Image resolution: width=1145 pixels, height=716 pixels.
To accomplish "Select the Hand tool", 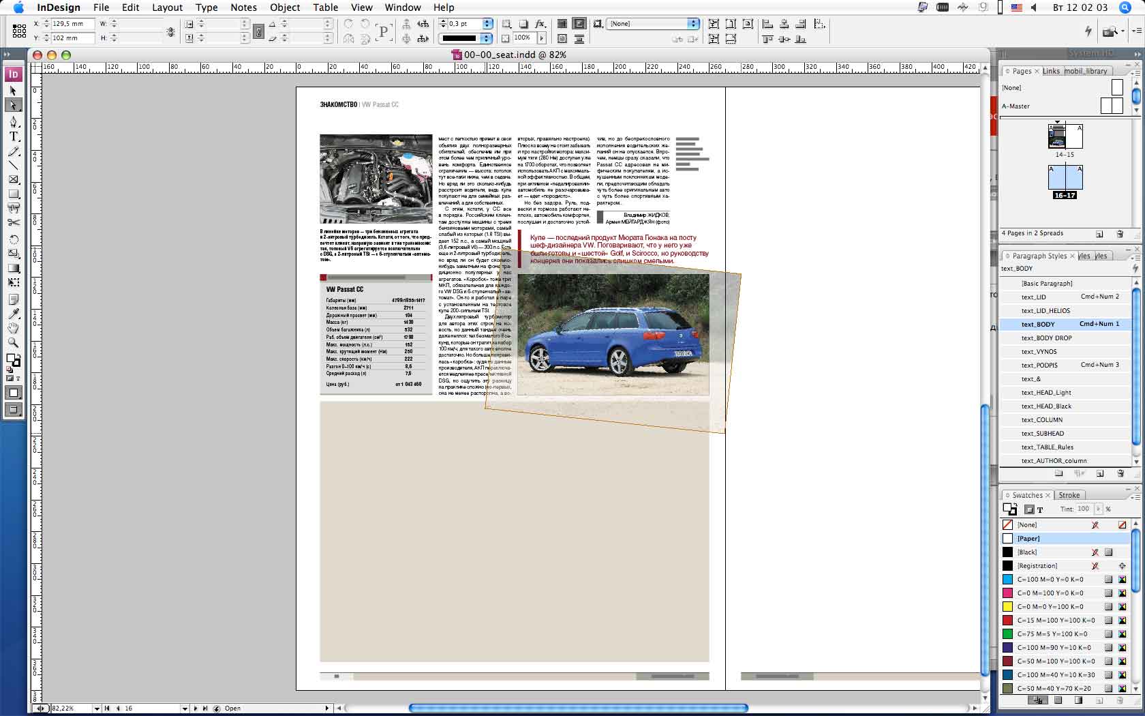I will [x=13, y=328].
